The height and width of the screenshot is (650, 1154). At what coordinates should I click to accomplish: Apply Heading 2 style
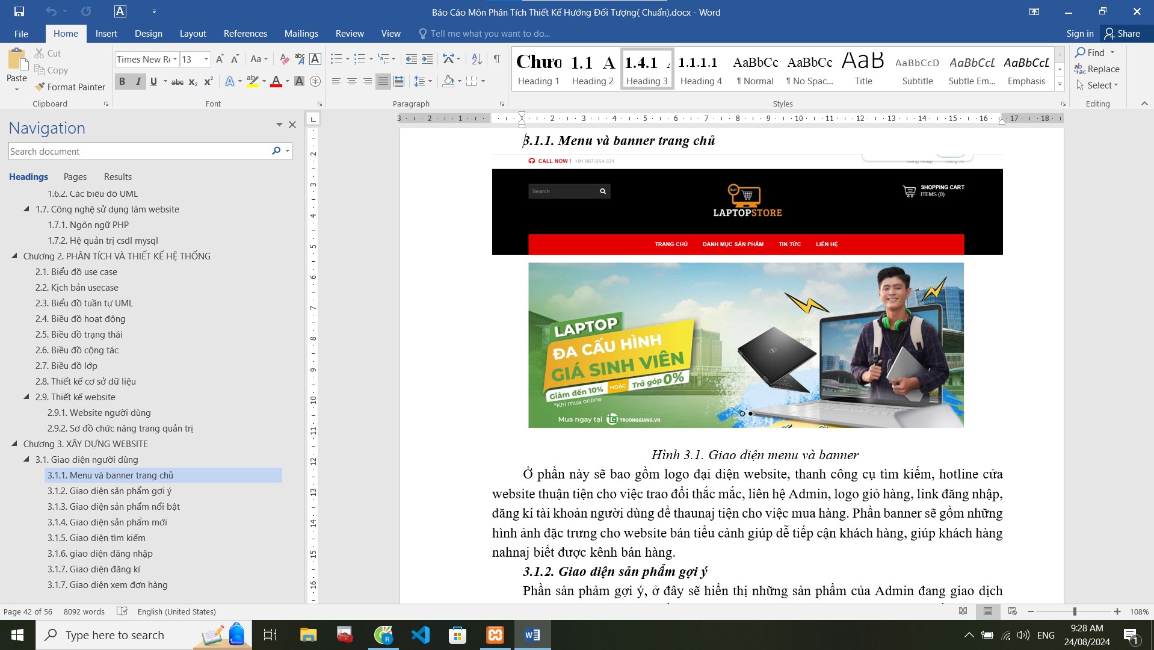coord(593,69)
